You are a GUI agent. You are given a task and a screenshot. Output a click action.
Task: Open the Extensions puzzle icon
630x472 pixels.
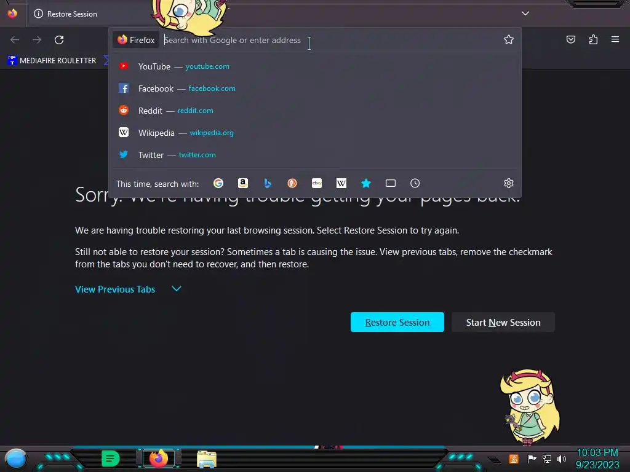pyautogui.click(x=593, y=39)
